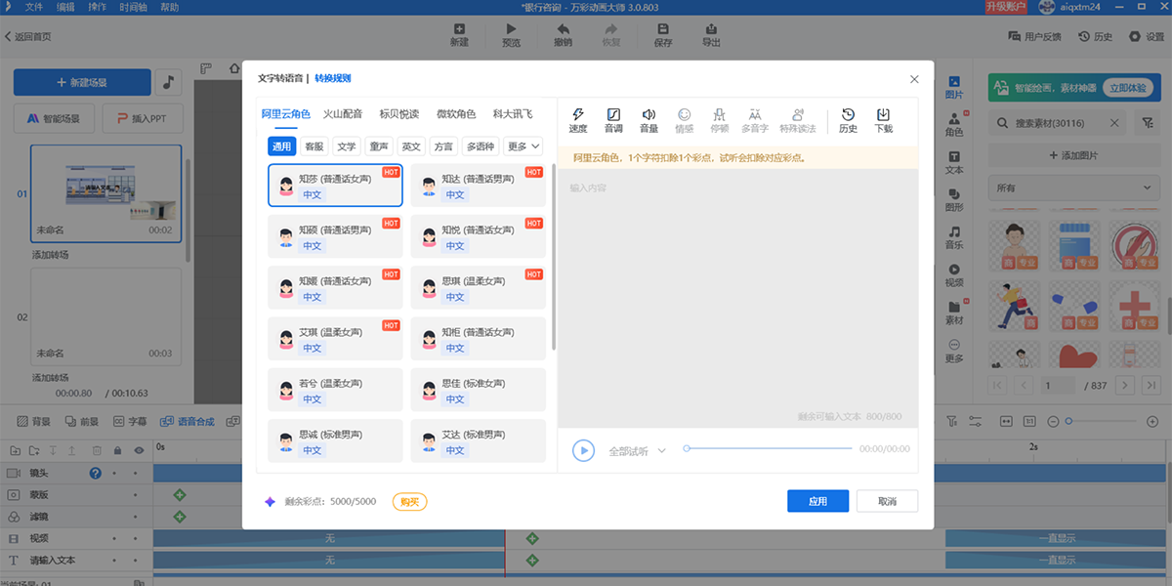
Task: Open the 历史 icon in dialog toolbar
Action: 848,120
